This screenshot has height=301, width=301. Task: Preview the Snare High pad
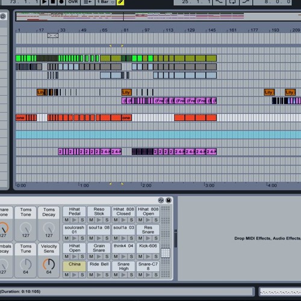click(x=123, y=275)
